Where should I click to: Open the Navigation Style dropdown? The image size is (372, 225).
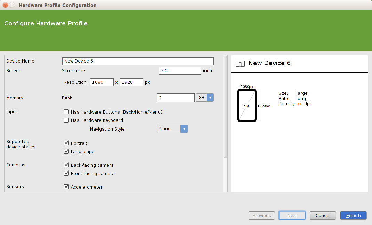pos(172,129)
